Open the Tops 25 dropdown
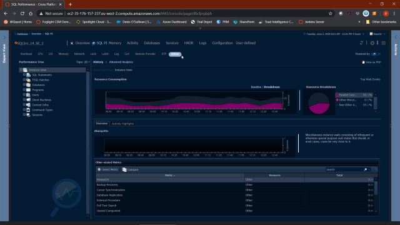Image resolution: width=400 pixels, height=225 pixels. [x=83, y=62]
